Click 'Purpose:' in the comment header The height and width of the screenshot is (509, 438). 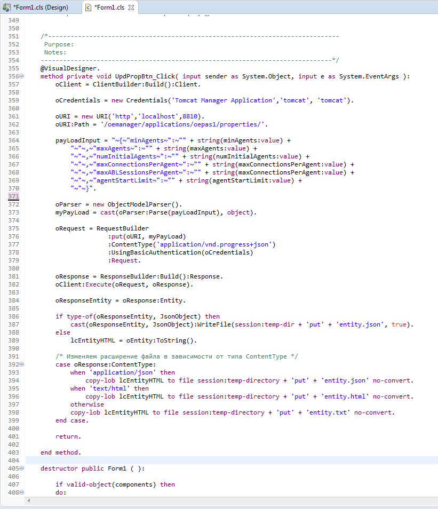tap(59, 44)
